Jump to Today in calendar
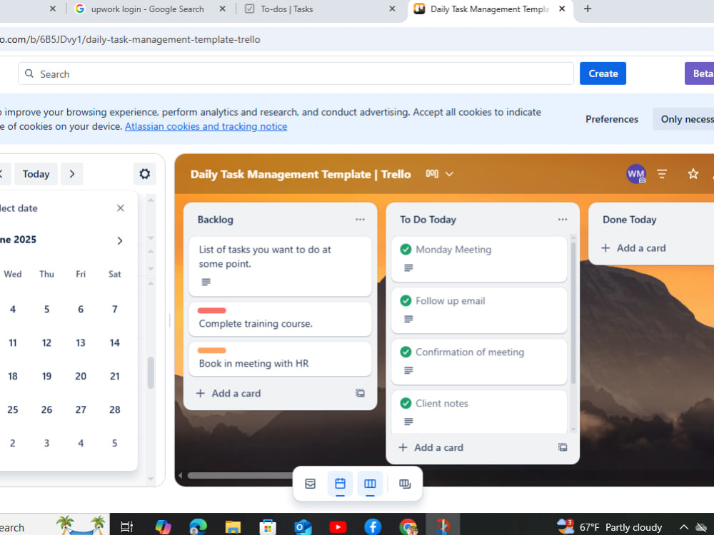714x535 pixels. [x=36, y=174]
